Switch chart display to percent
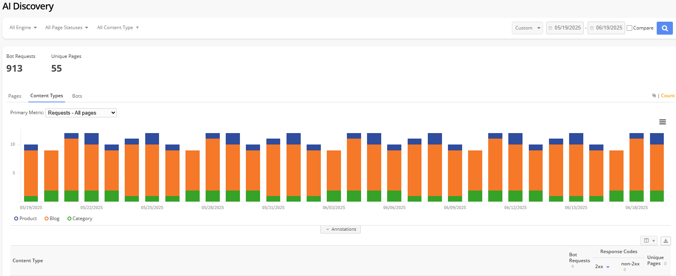 [654, 96]
